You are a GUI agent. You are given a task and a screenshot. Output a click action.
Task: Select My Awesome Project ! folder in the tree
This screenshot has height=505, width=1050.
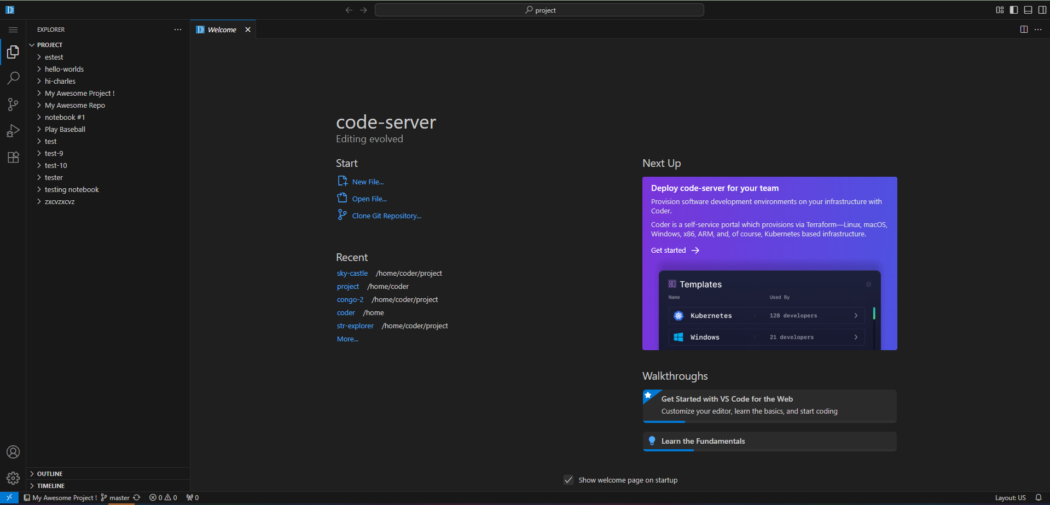(x=108, y=93)
